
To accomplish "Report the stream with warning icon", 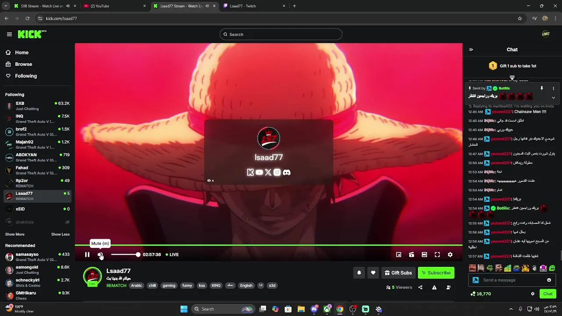I will (434, 287).
